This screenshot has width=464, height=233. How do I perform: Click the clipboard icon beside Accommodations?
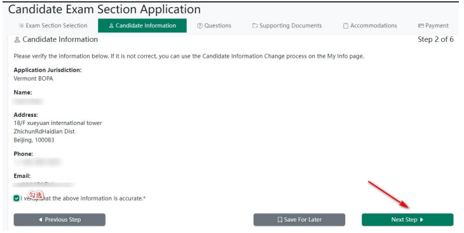[x=345, y=26]
